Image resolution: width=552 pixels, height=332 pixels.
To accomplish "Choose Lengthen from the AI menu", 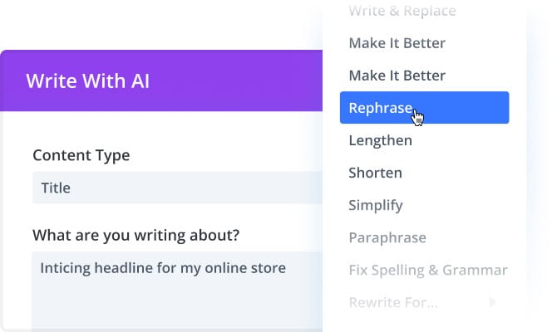I will coord(380,140).
